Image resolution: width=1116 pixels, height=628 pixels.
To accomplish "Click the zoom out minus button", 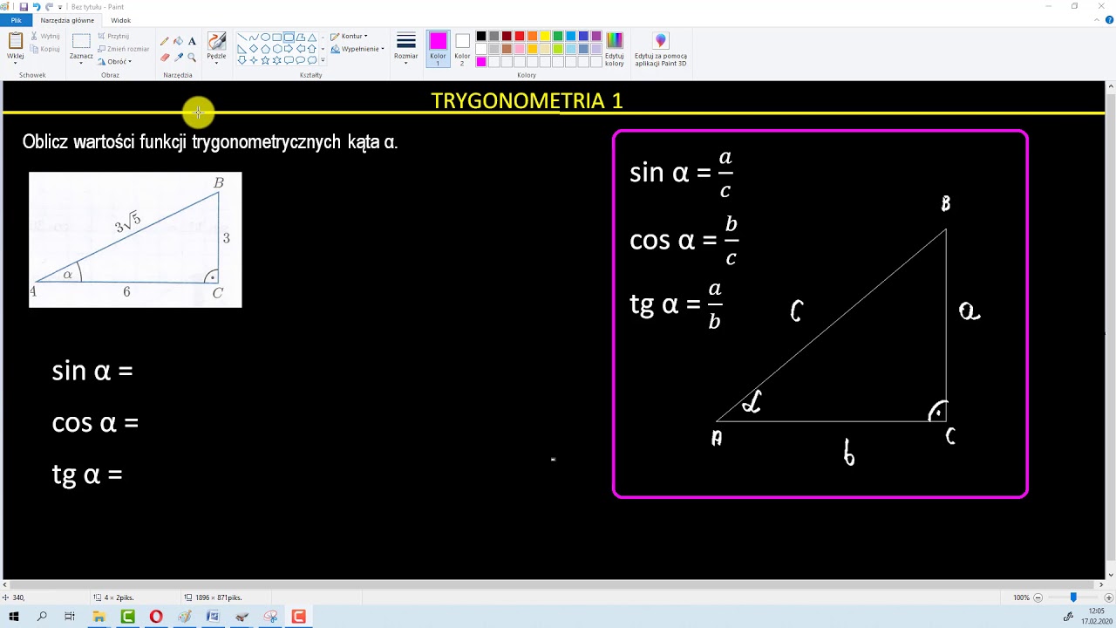I will coord(1038,597).
